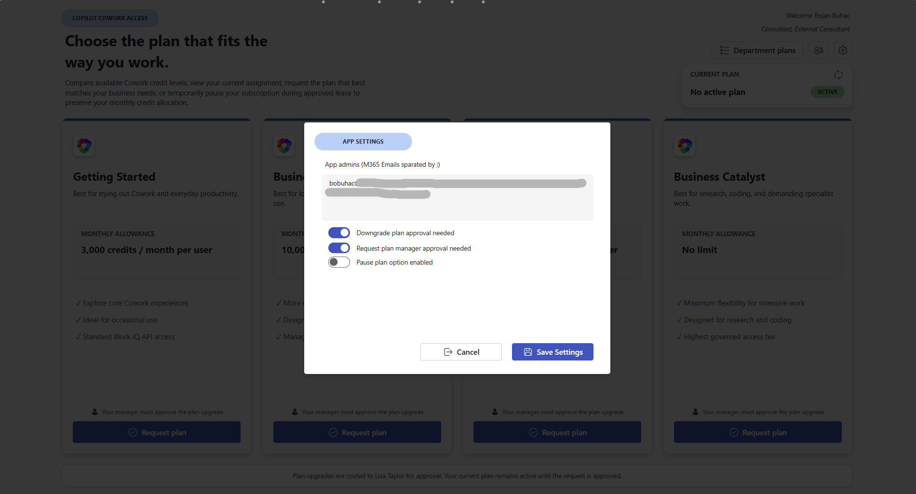The height and width of the screenshot is (494, 916).
Task: Click Getting Started card's manager approval notice
Action: [157, 412]
